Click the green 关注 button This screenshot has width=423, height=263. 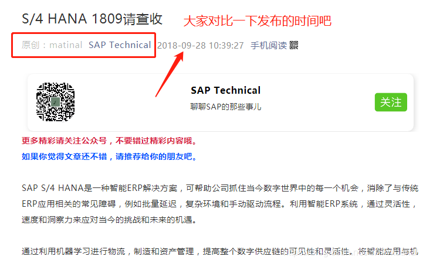tap(391, 102)
